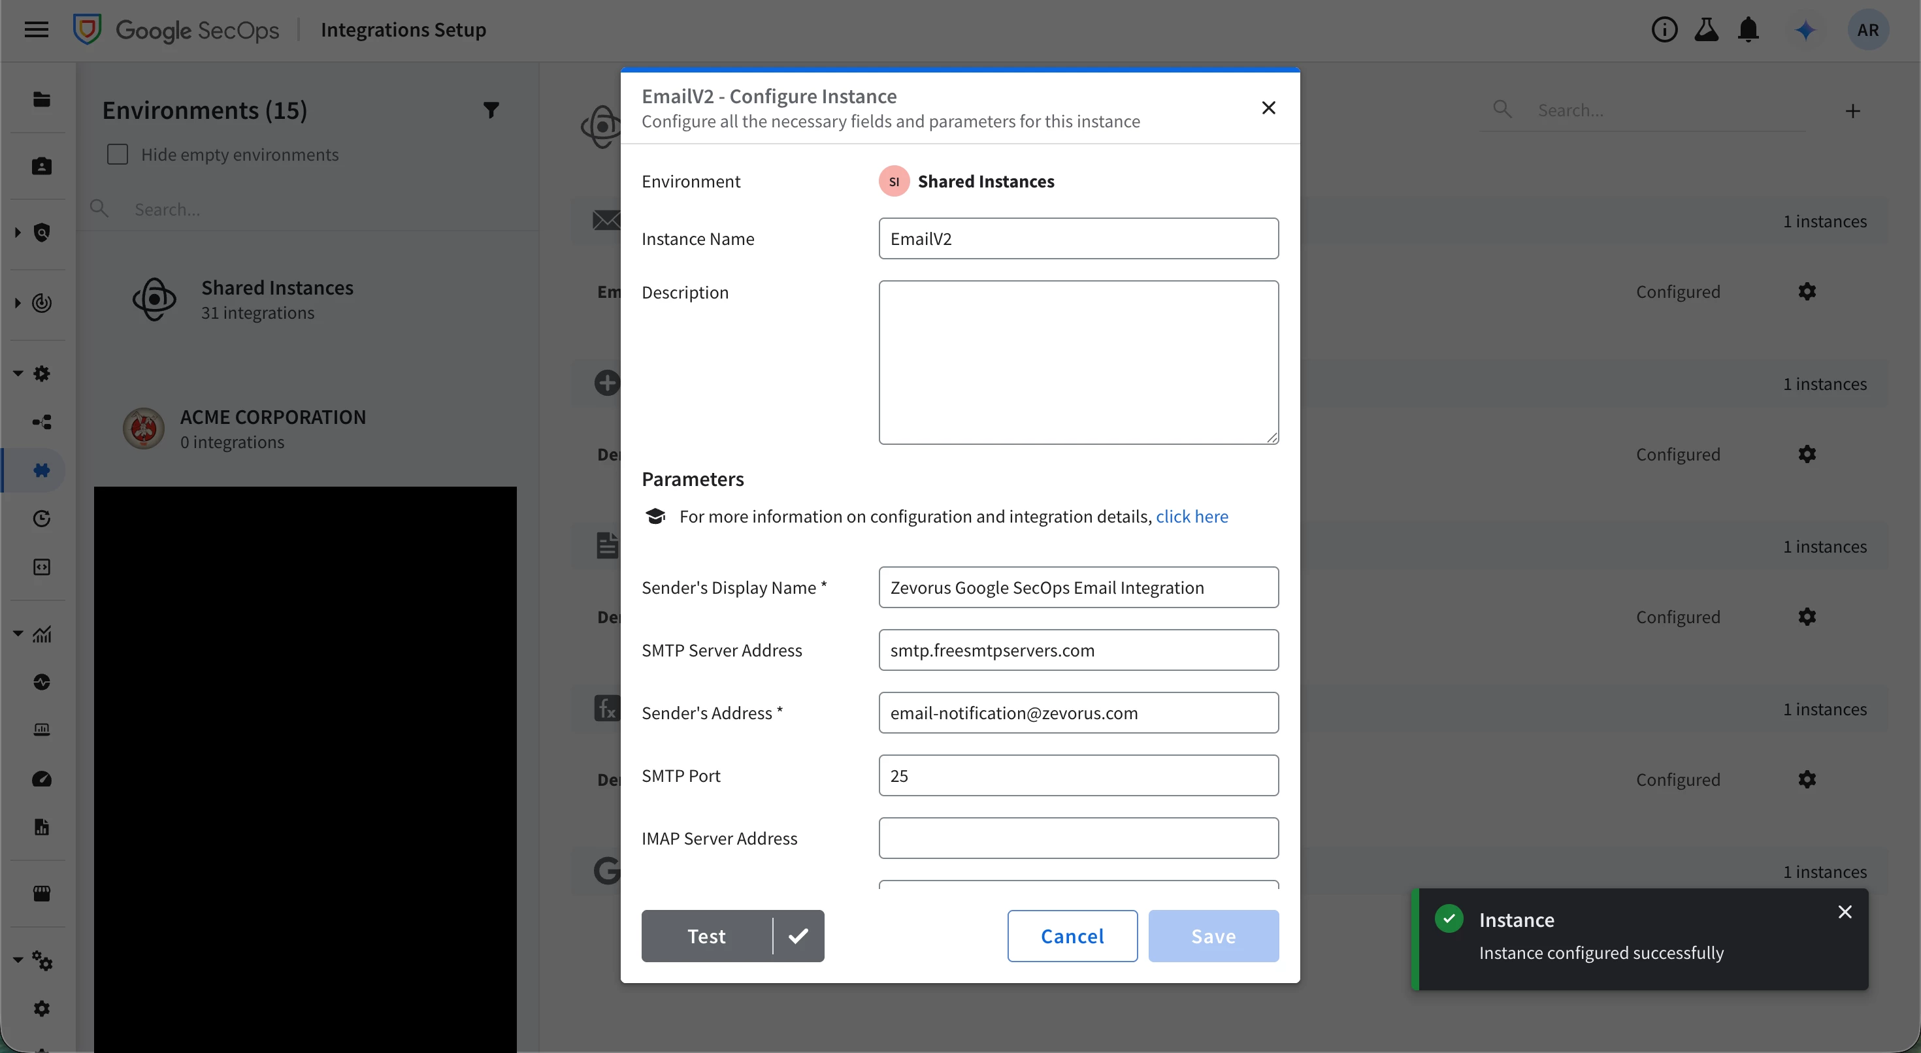The width and height of the screenshot is (1921, 1053).
Task: Open the AR user avatar menu
Action: tap(1867, 30)
